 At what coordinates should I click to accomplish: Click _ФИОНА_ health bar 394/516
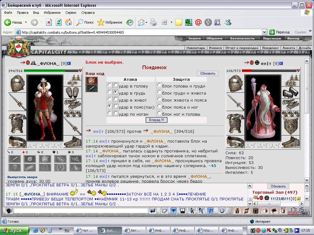click(51, 71)
